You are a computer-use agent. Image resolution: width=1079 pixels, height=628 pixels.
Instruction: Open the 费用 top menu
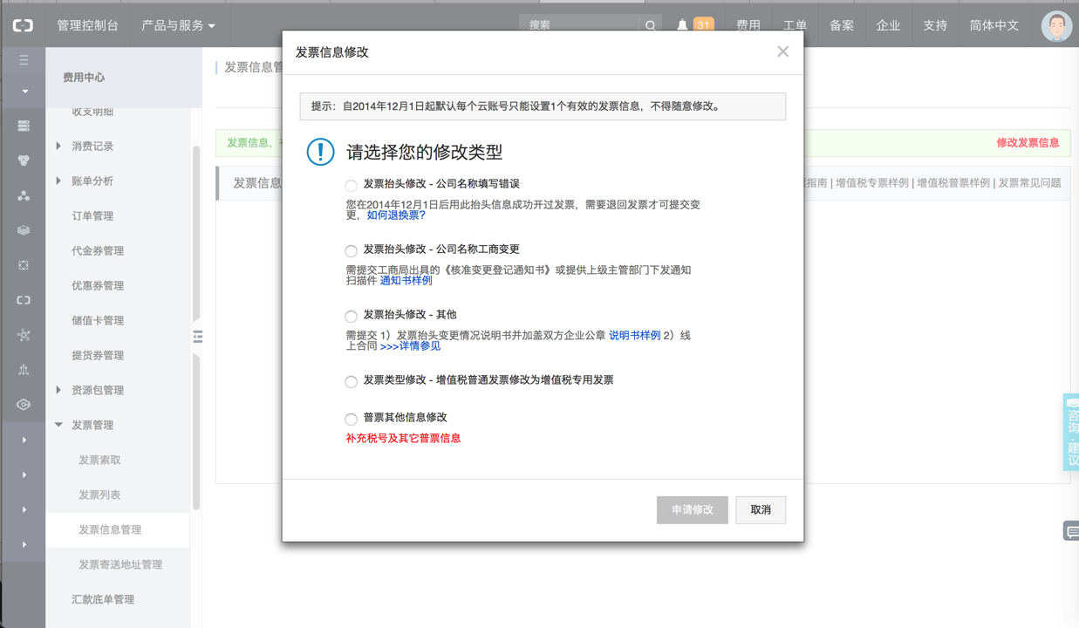pos(748,25)
